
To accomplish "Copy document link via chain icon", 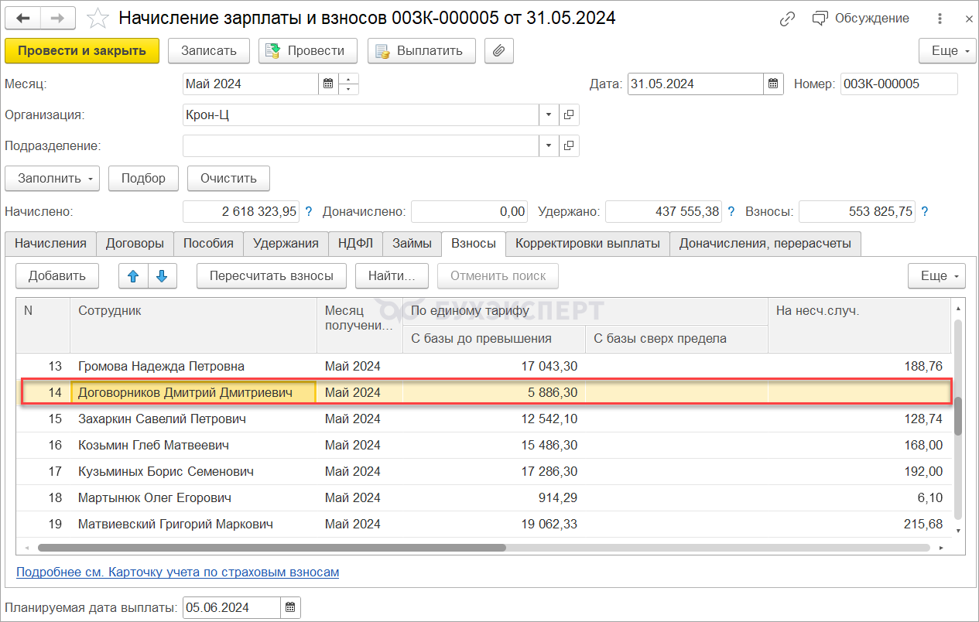I will tap(787, 19).
